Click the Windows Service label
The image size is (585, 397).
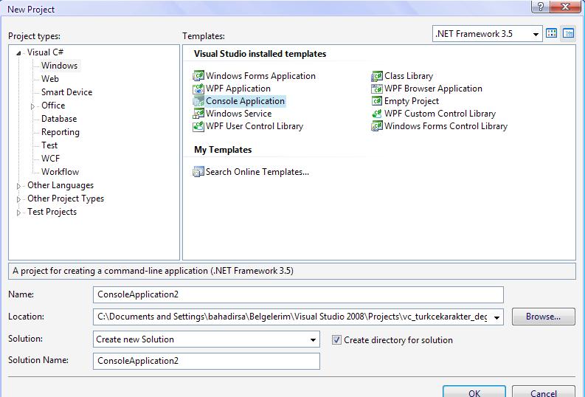[x=238, y=114]
